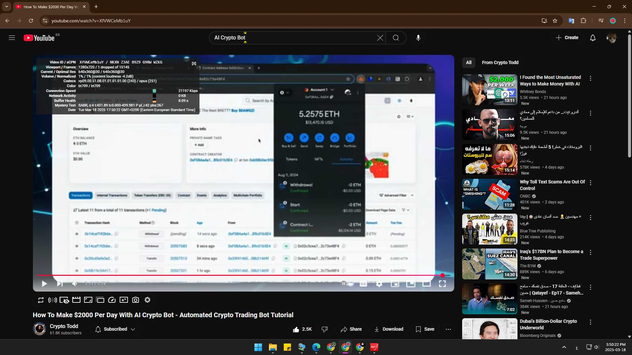Open menu for Qatayef Ep17 video
This screenshot has height=355, width=632.
(591, 287)
